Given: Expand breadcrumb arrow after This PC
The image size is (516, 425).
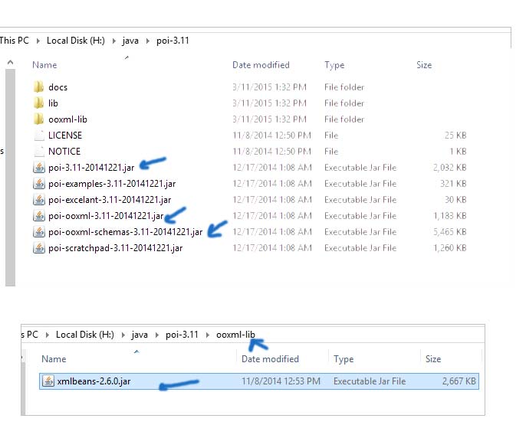Looking at the screenshot, I should tap(38, 41).
